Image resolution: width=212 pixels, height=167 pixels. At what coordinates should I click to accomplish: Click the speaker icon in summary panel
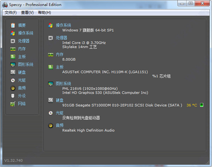tap(51, 126)
